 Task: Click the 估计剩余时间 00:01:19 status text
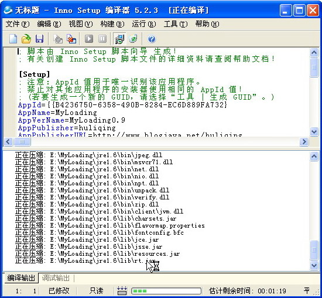coord(248,291)
